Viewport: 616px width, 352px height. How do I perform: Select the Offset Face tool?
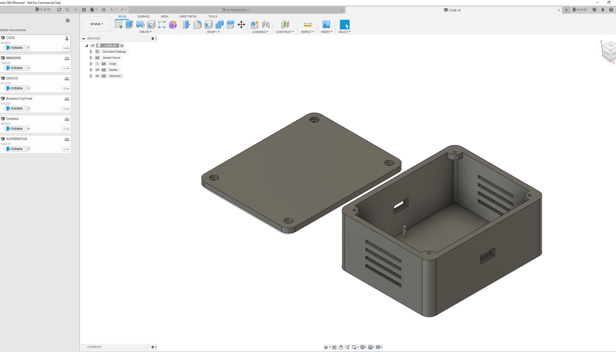pyautogui.click(x=230, y=25)
